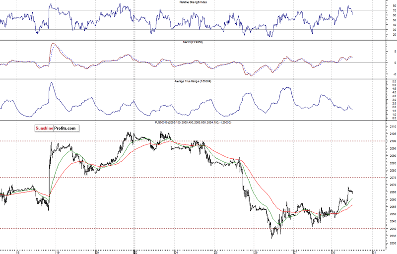Viewport: 397px width, 254px height.
Task: Click date label 25 on time axis
Action: (216, 253)
